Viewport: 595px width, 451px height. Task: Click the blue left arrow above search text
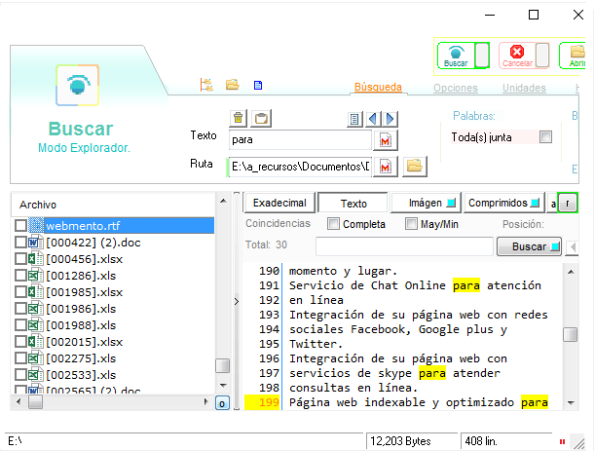375,119
